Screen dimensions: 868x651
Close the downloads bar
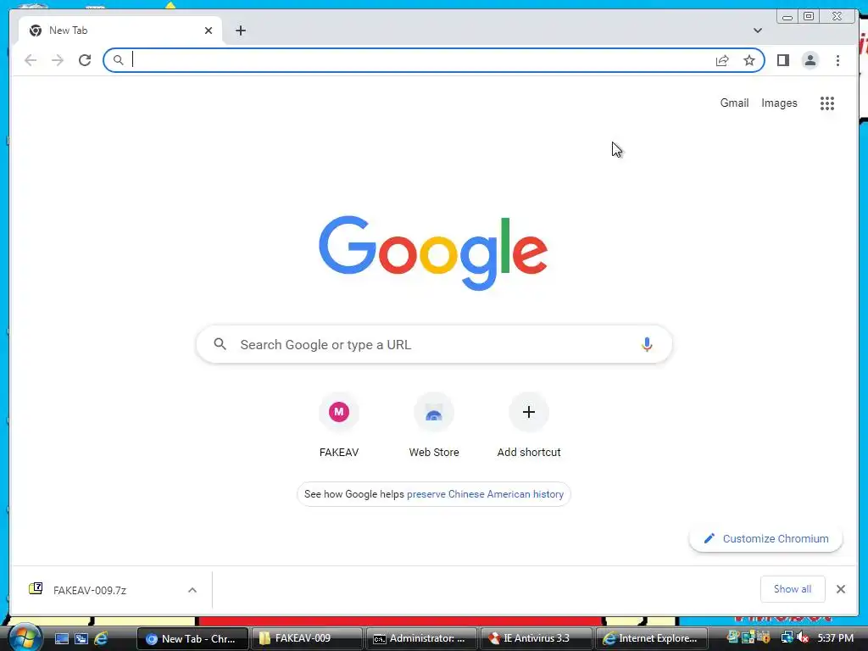pos(840,589)
